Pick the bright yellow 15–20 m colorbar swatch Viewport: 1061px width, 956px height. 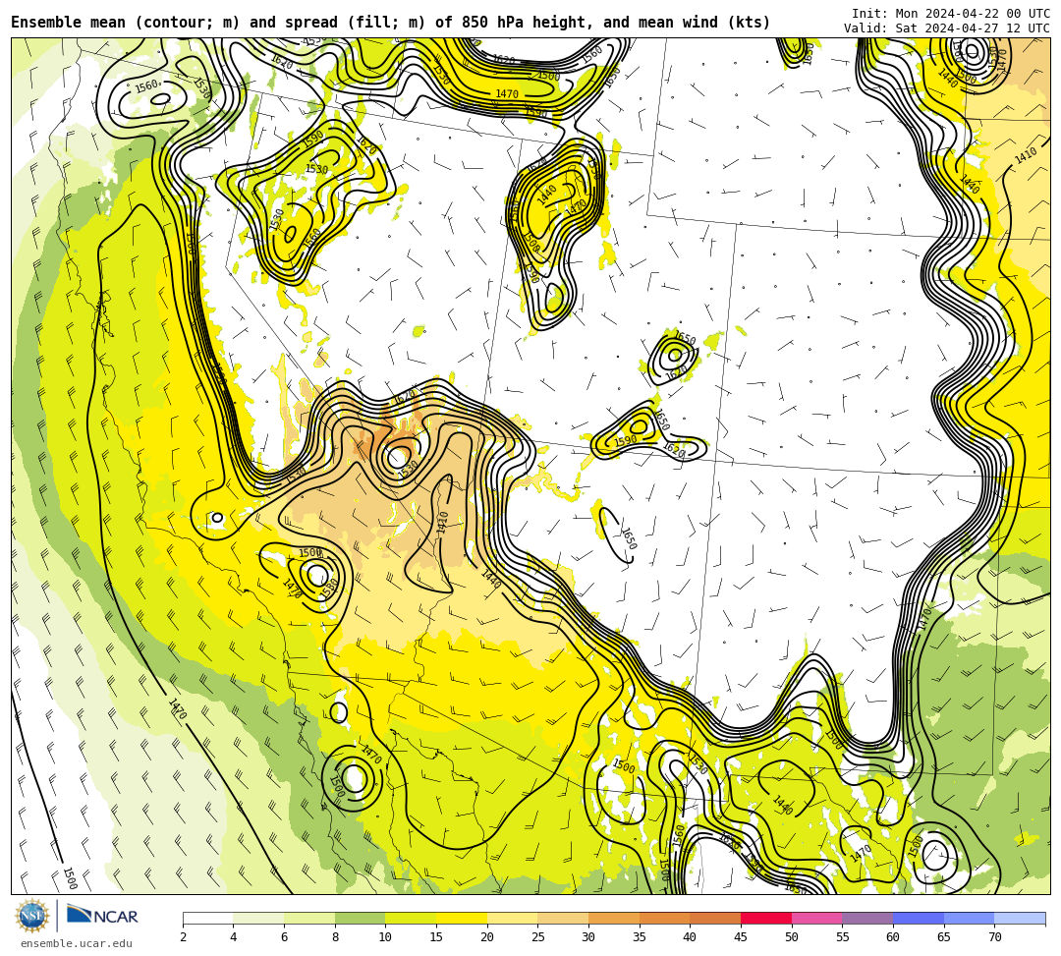pos(462,918)
